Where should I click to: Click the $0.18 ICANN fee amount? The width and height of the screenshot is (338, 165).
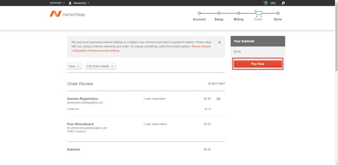click(208, 109)
